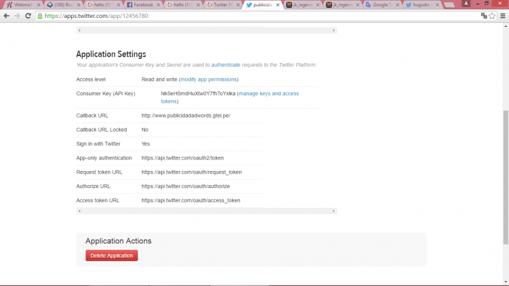Click the oauth/authorize URL text
The height and width of the screenshot is (286, 509).
185,186
